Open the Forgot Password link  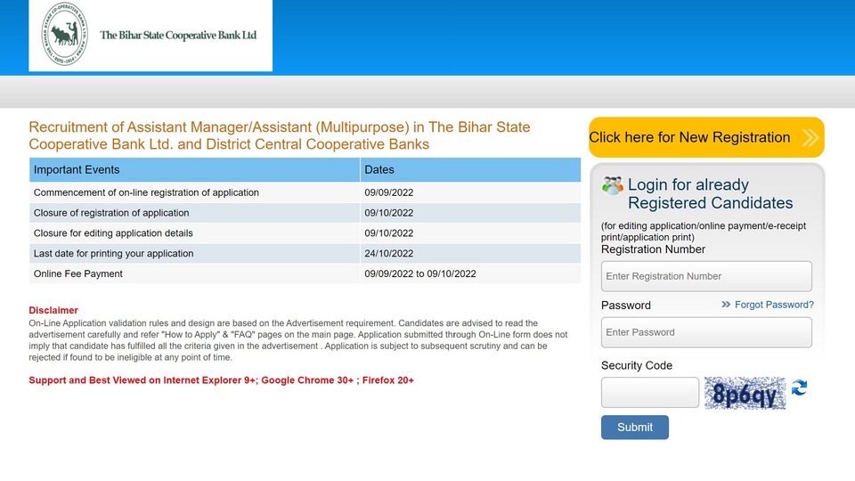(x=774, y=305)
